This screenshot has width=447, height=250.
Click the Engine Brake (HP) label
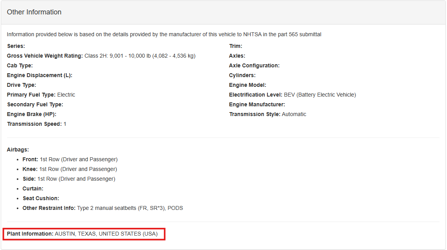pyautogui.click(x=31, y=114)
